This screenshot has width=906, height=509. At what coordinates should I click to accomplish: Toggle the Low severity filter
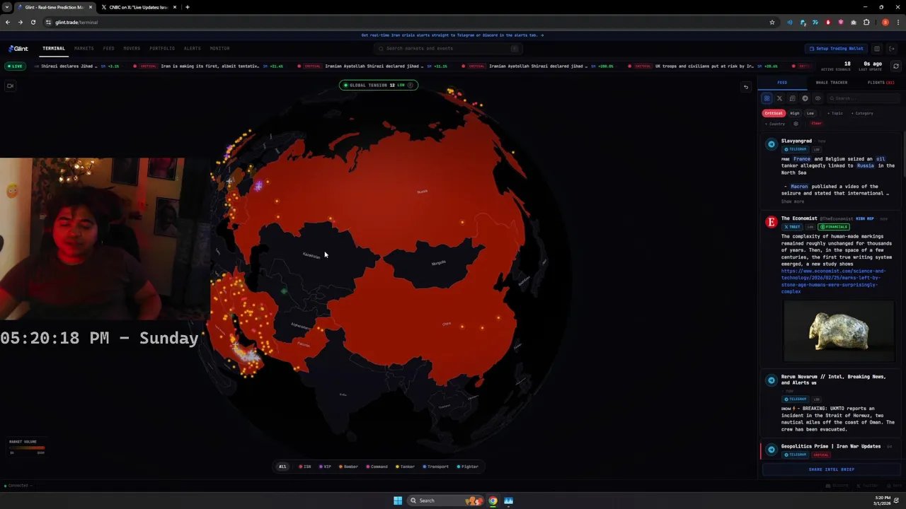click(x=810, y=113)
